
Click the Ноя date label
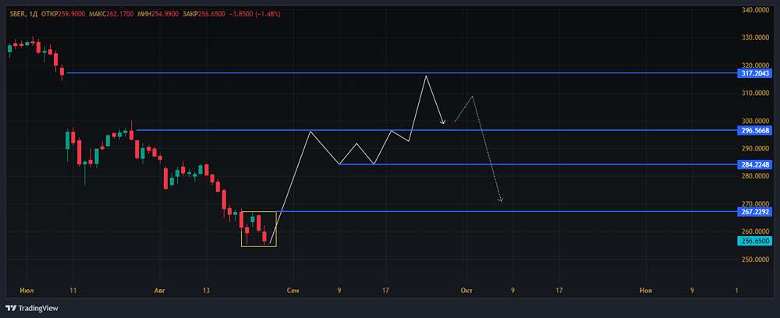pos(646,290)
